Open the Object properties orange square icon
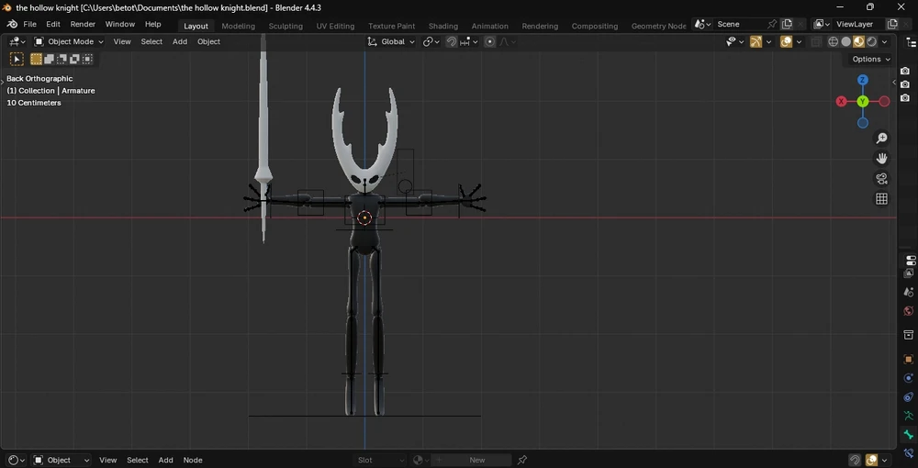 click(x=909, y=359)
